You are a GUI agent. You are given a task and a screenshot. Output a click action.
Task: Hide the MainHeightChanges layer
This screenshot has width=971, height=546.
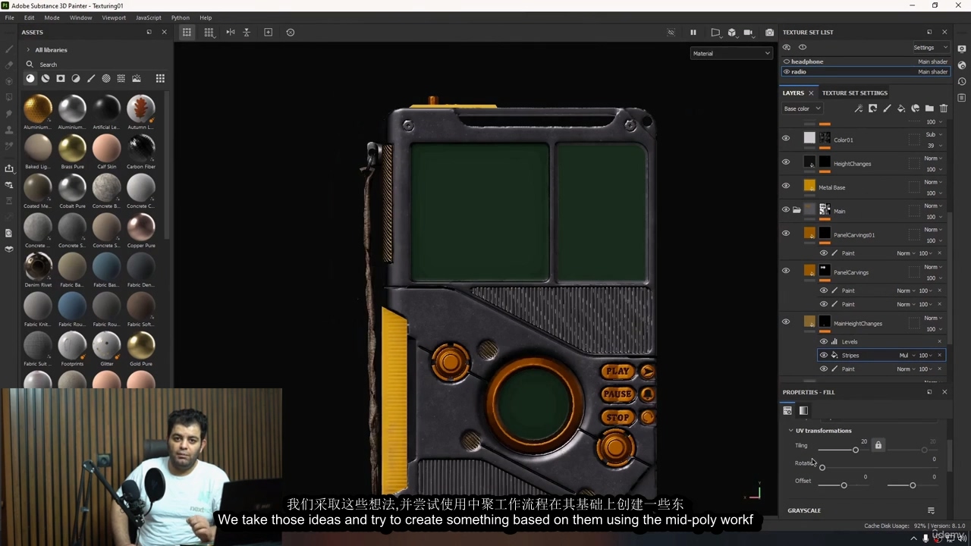point(786,322)
